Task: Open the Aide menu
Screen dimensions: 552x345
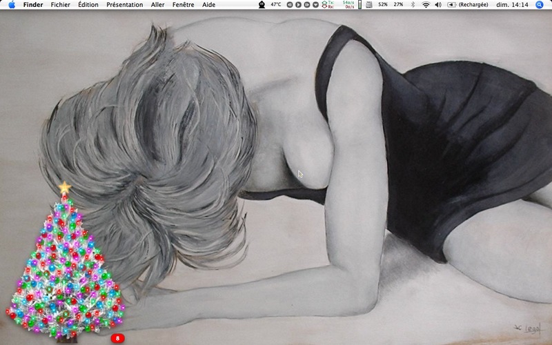Action: (209, 5)
